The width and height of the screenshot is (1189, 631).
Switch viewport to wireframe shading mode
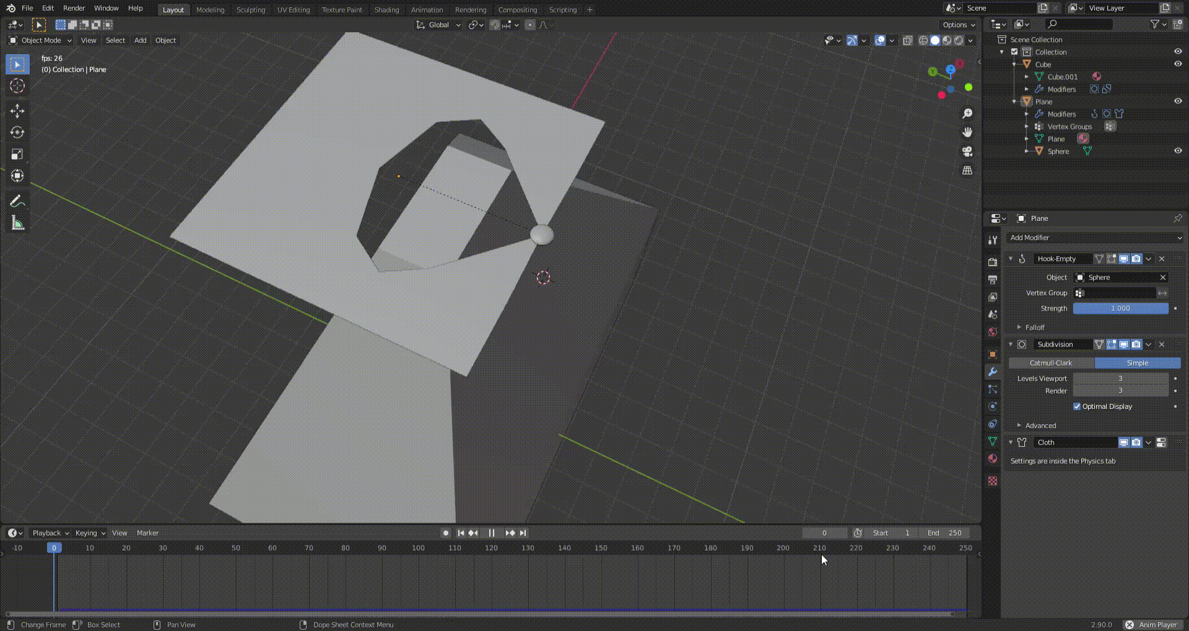[923, 40]
